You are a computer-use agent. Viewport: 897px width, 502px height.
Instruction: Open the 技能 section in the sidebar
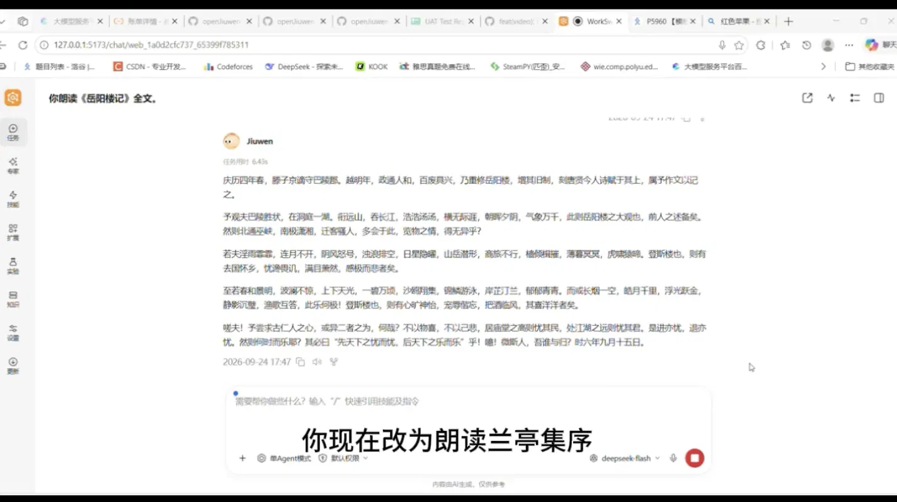coord(13,199)
